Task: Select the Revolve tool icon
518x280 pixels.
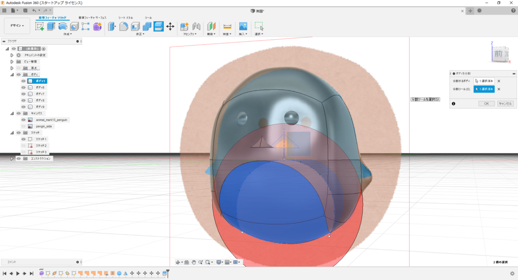Action: click(63, 26)
